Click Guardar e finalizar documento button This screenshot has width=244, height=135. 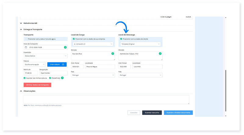pos(178,112)
